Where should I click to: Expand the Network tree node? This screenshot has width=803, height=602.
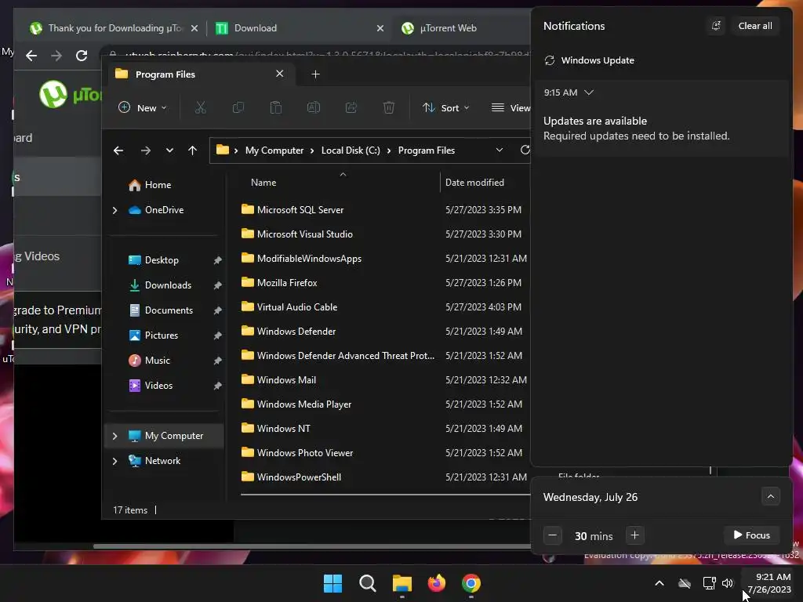click(x=114, y=461)
